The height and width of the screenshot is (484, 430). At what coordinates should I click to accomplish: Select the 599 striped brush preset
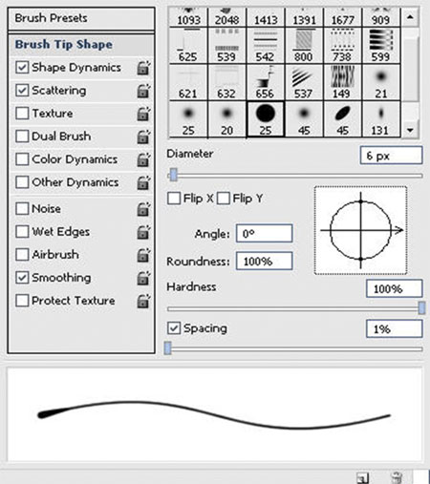coord(381,45)
